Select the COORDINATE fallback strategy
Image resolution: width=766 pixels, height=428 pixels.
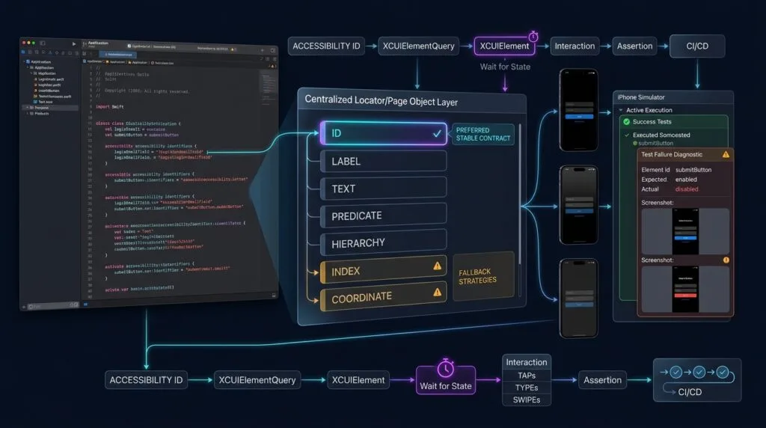[384, 296]
